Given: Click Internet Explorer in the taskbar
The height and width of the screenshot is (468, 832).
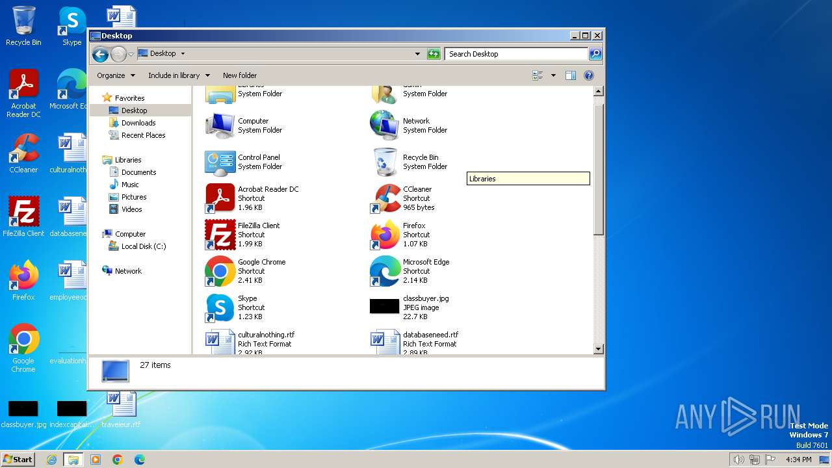Looking at the screenshot, I should [51, 460].
